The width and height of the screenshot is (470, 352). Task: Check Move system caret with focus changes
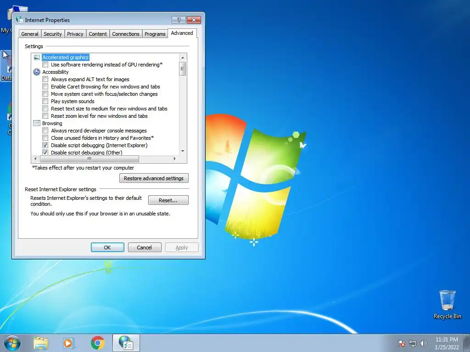(x=45, y=94)
